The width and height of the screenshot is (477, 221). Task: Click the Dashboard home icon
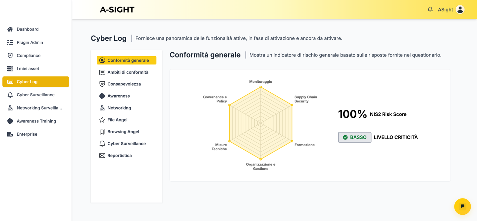coord(10,29)
